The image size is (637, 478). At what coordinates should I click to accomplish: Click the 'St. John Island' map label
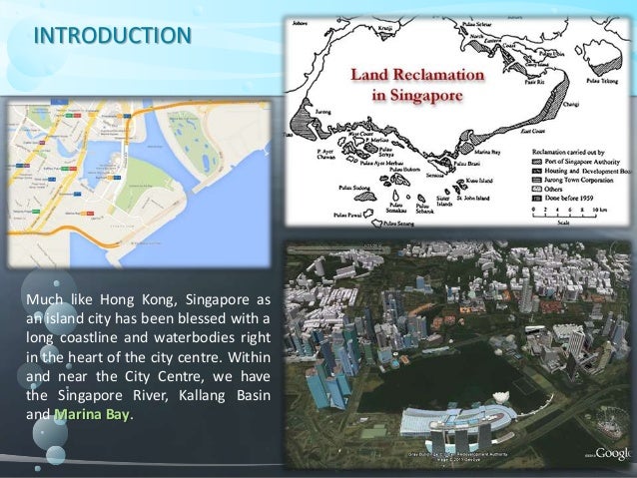(473, 199)
